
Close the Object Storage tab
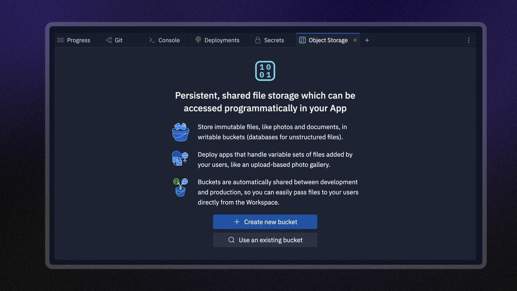point(355,40)
